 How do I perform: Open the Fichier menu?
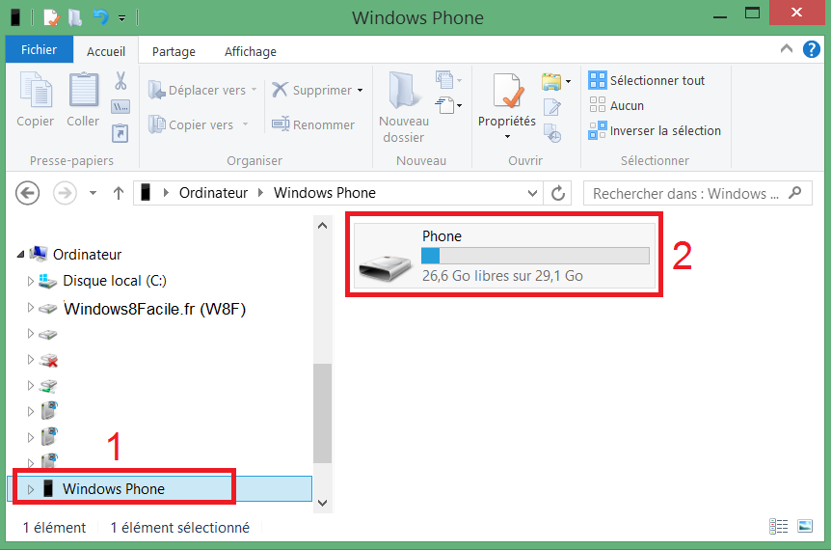click(x=40, y=49)
